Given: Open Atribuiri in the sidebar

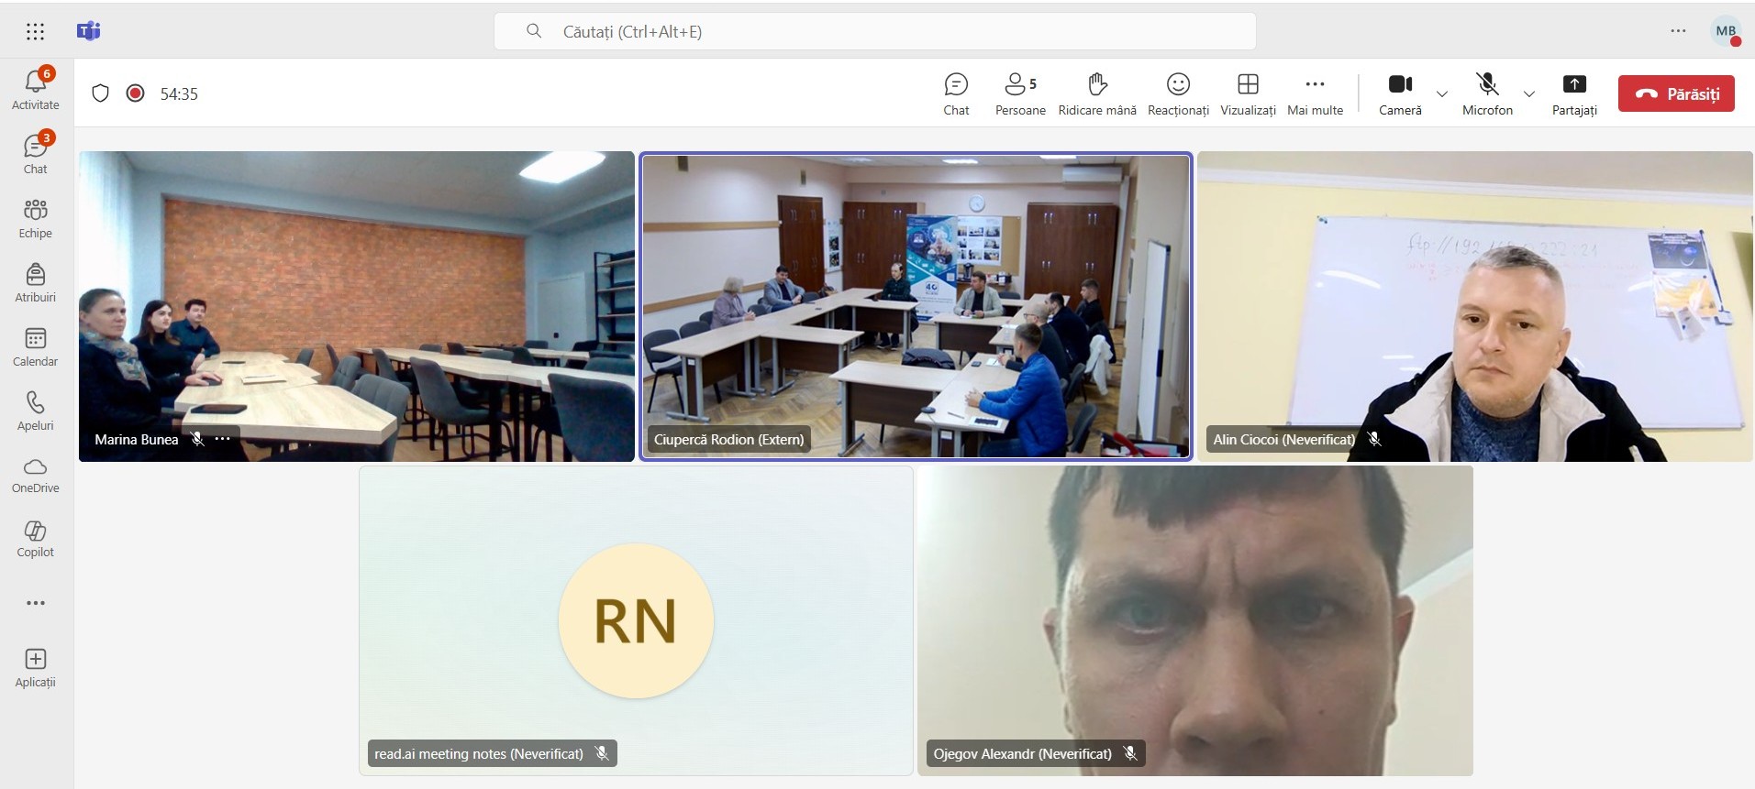Looking at the screenshot, I should click(35, 283).
